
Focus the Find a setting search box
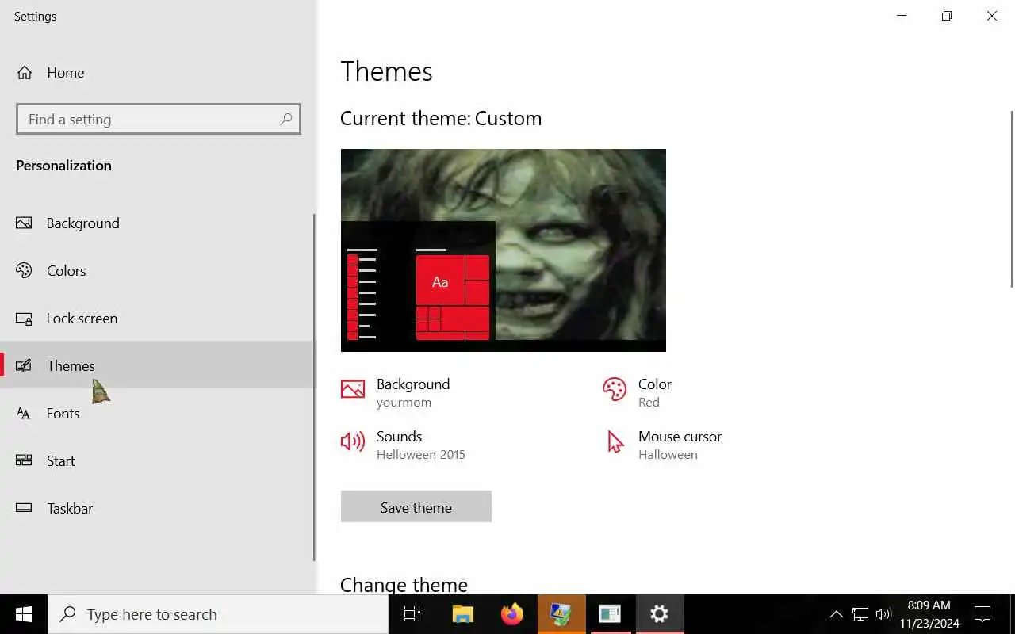(x=159, y=119)
